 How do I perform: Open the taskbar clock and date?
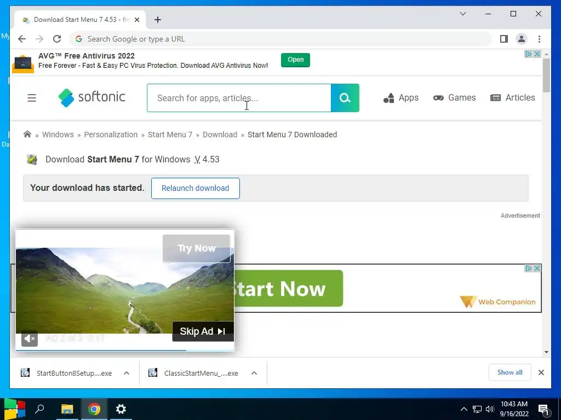point(514,409)
